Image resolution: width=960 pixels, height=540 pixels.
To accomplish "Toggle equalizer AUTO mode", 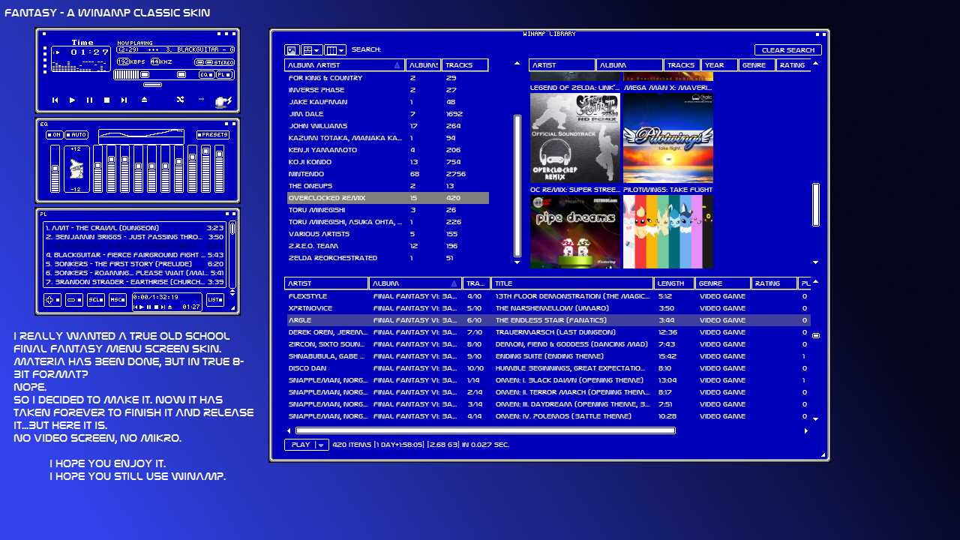I will pos(76,135).
